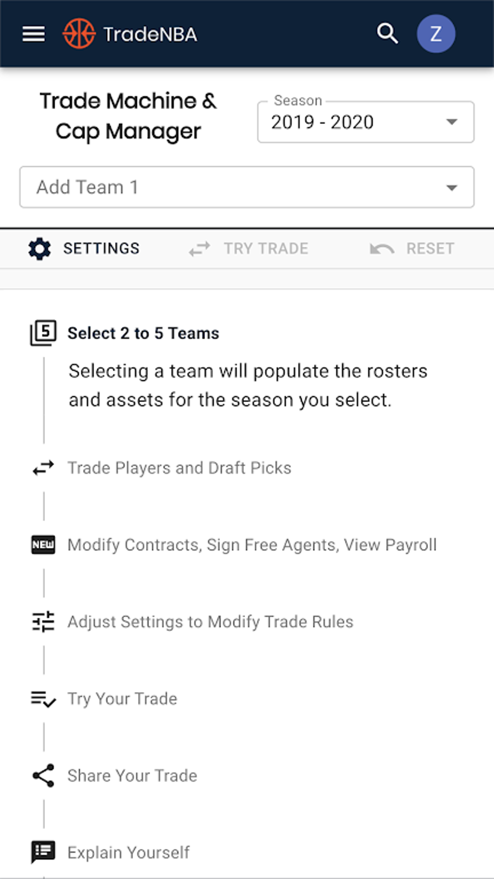This screenshot has width=494, height=879.
Task: Click the Settings gear icon
Action: click(39, 249)
